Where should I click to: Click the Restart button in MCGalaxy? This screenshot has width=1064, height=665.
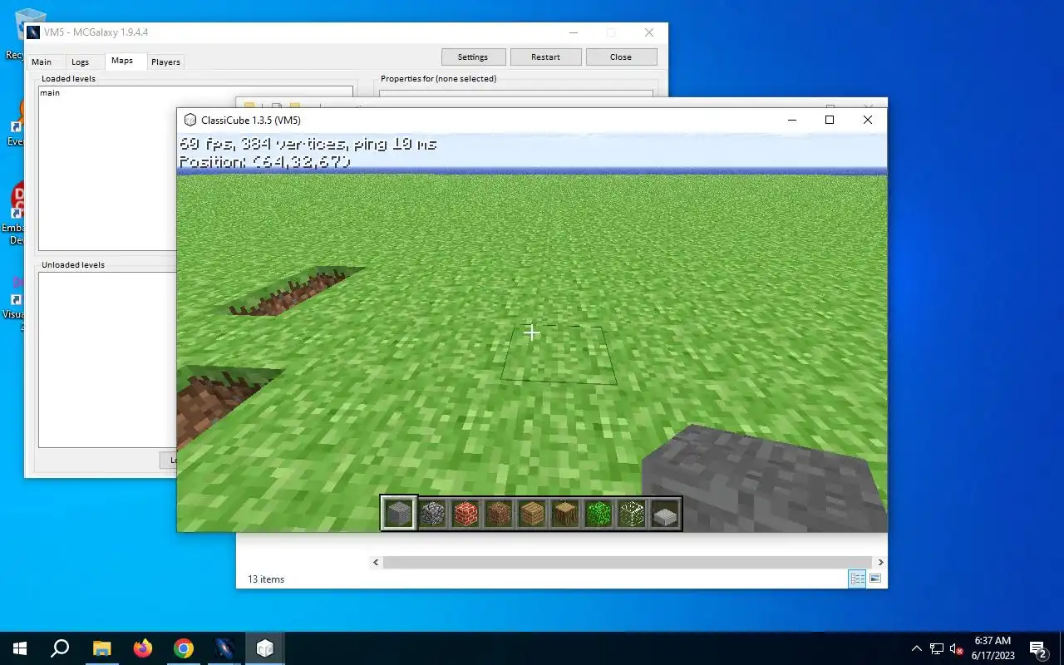tap(545, 57)
